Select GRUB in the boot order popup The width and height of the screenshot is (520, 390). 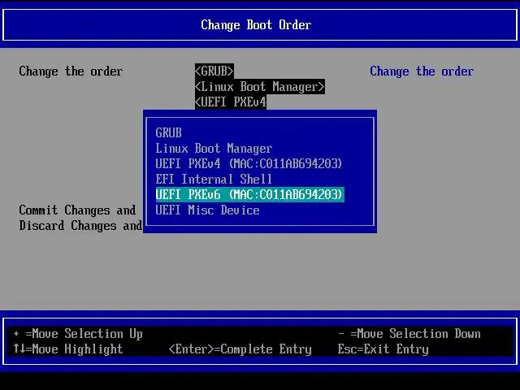point(168,133)
